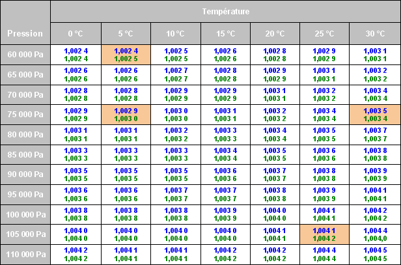Select cell at 110 000 Pa, 30 °C
The height and width of the screenshot is (265, 401).
pyautogui.click(x=374, y=254)
